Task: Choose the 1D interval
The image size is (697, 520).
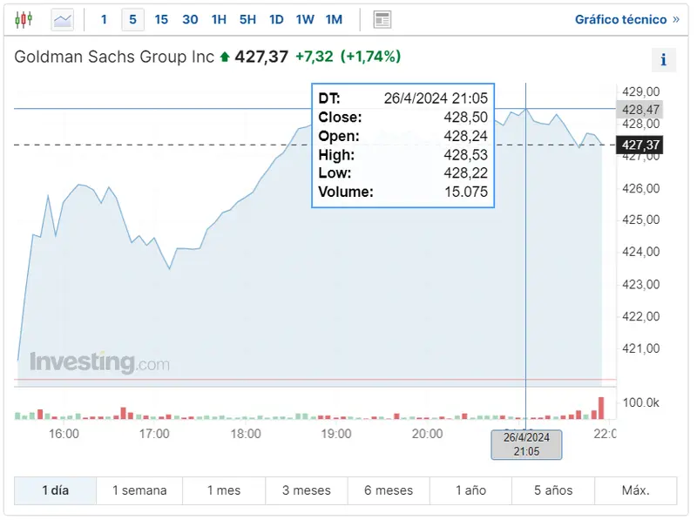Action: pos(276,19)
